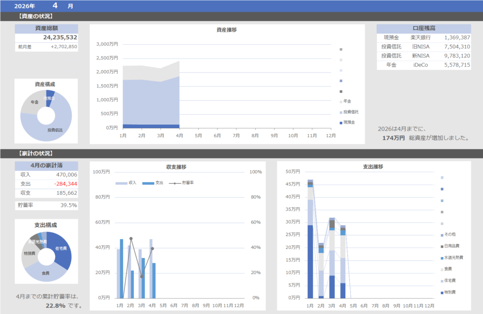Click the 支出構成 donut chart title
Viewport: 483px width, 314px height.
(x=46, y=225)
